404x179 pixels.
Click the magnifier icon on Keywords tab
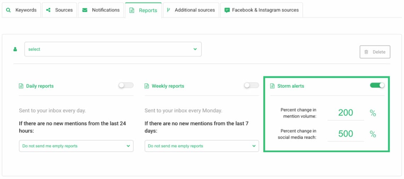click(9, 10)
